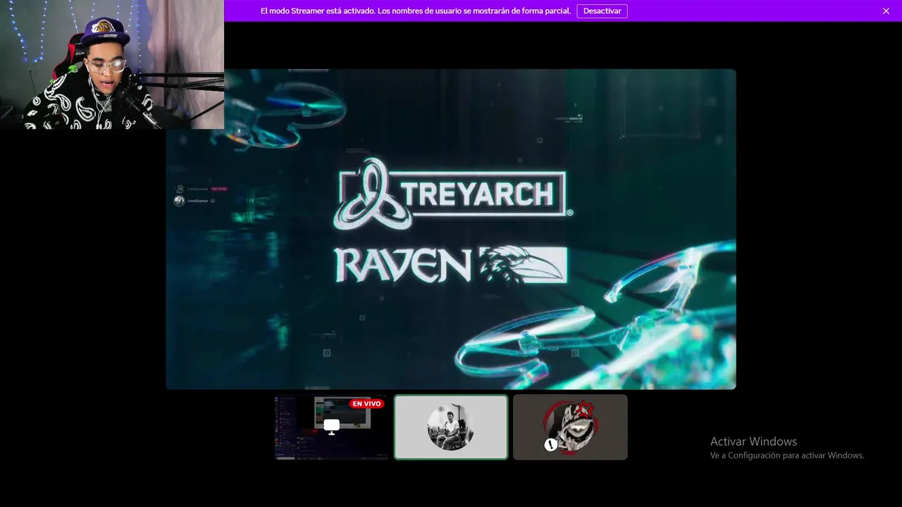Click the Streamer mode activated message text
Viewport: 902px width, 507px height.
point(416,11)
